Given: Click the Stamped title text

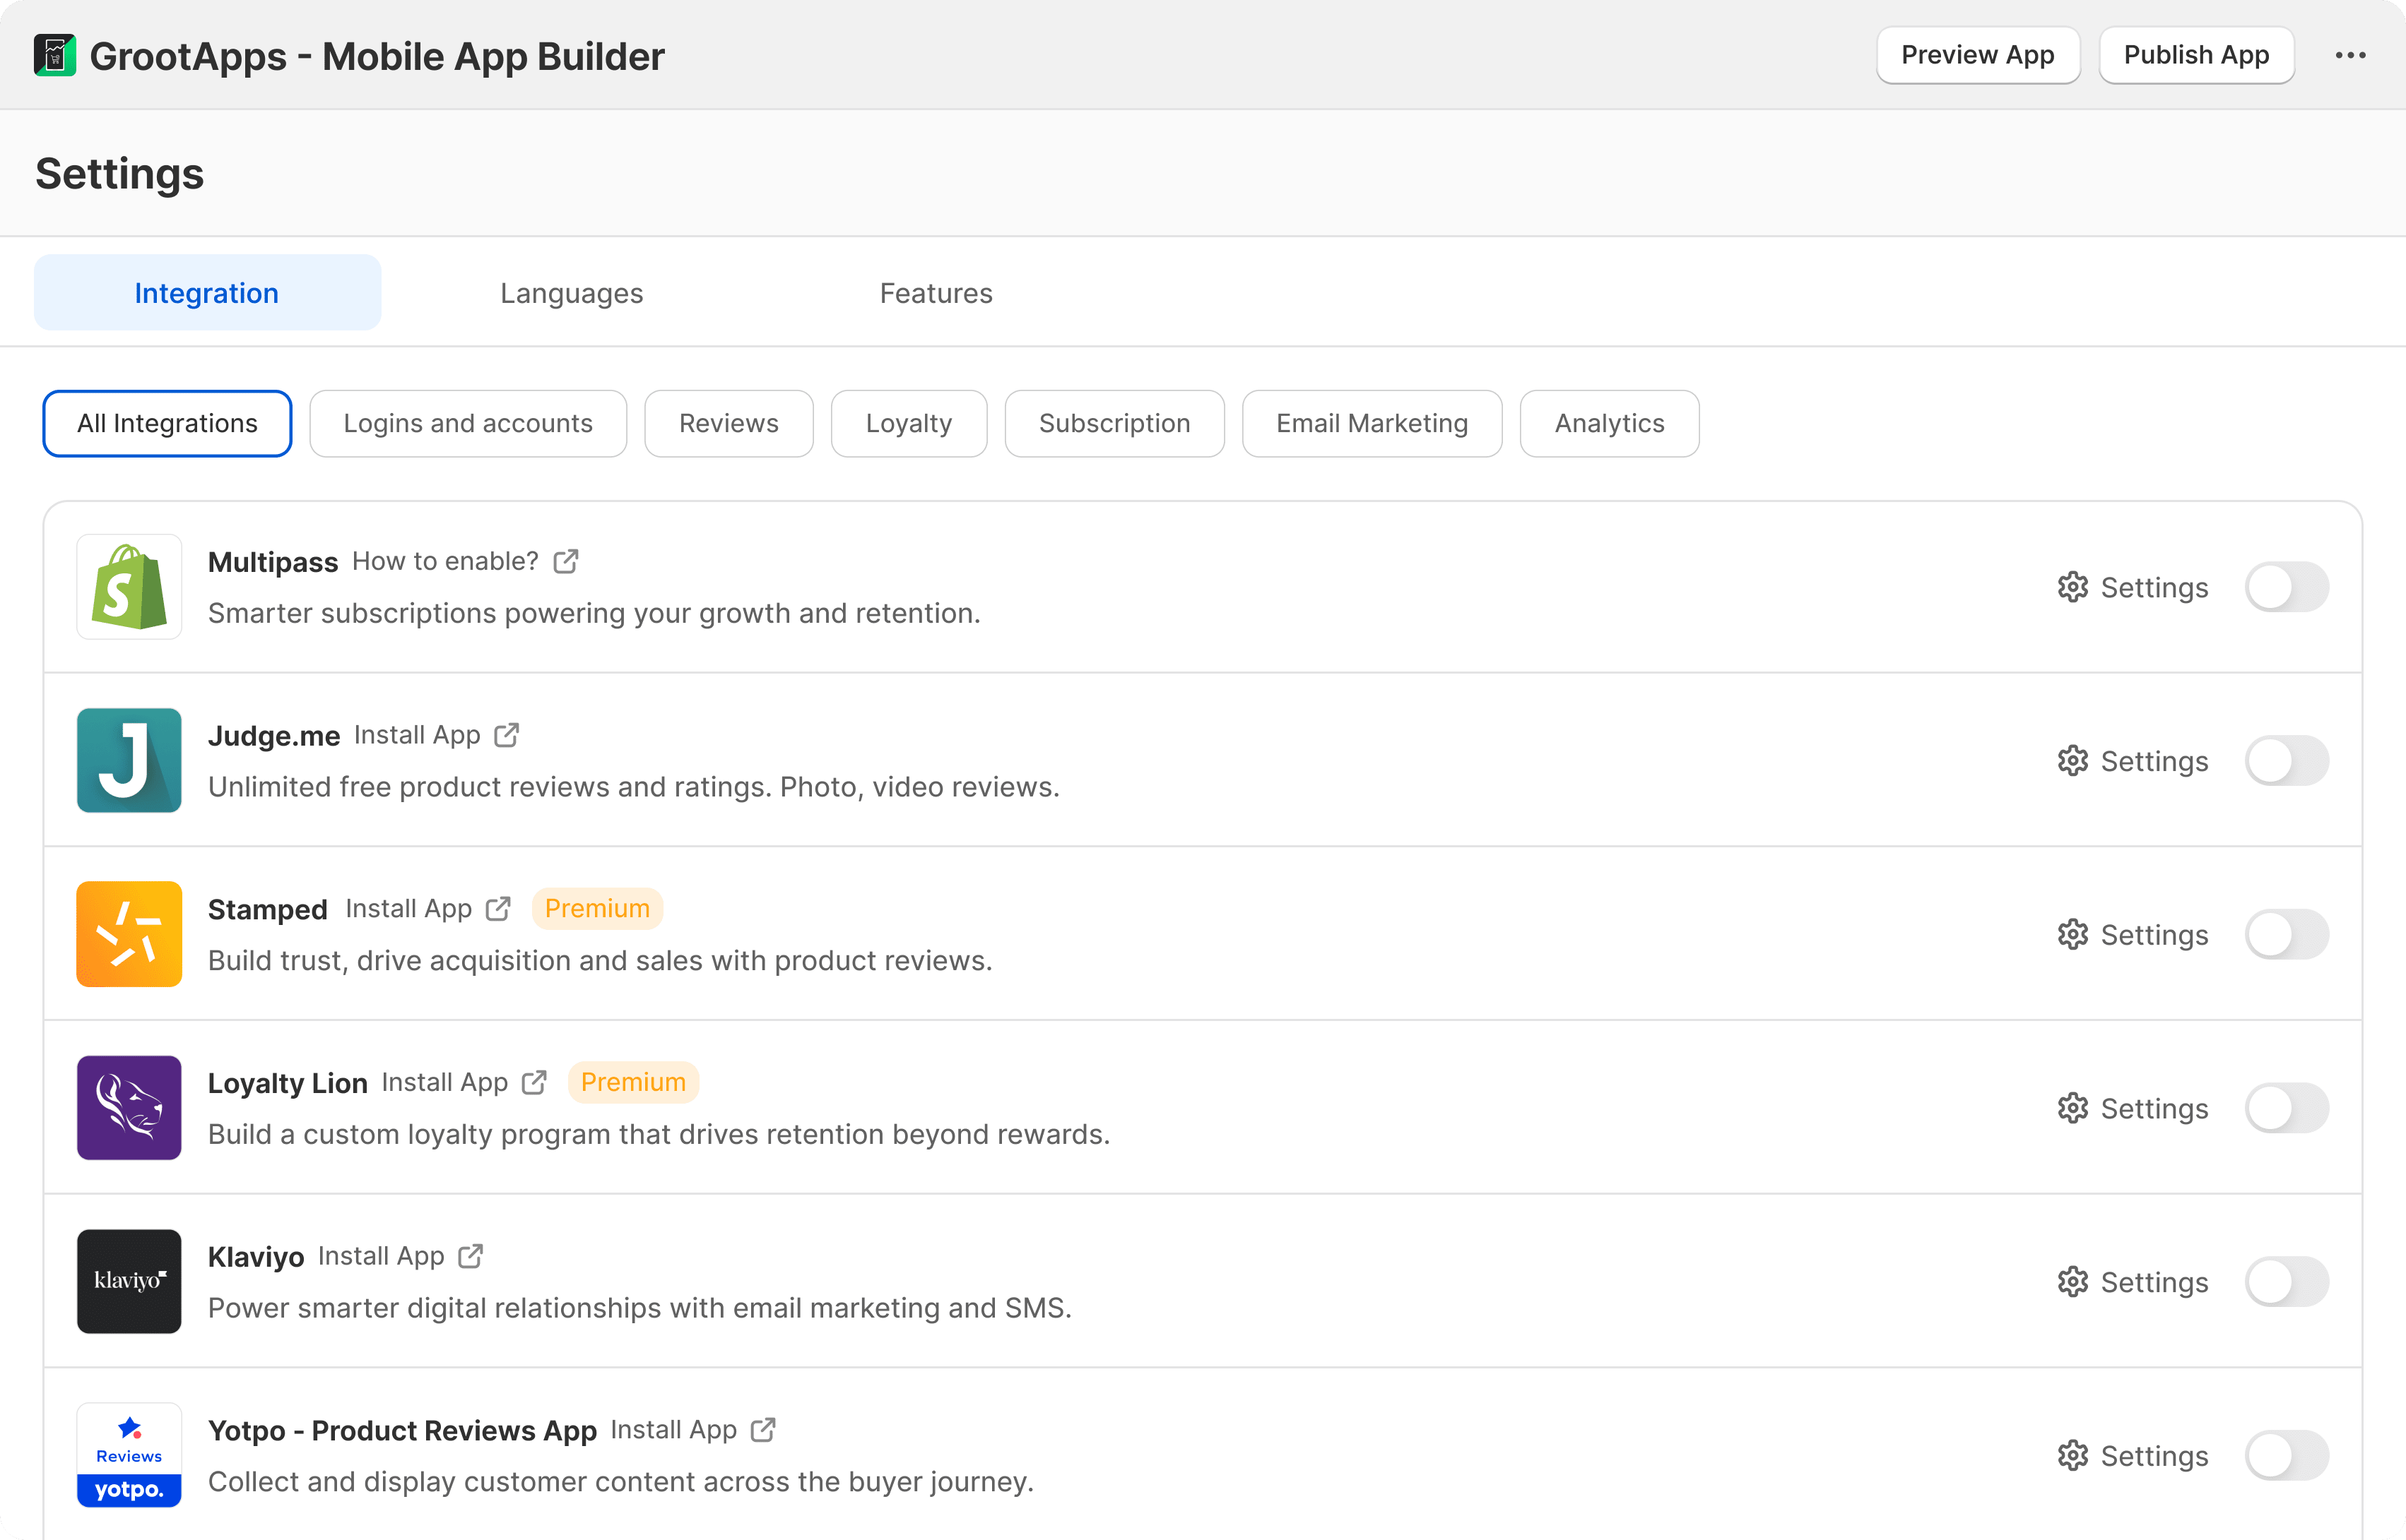Looking at the screenshot, I should (268, 909).
